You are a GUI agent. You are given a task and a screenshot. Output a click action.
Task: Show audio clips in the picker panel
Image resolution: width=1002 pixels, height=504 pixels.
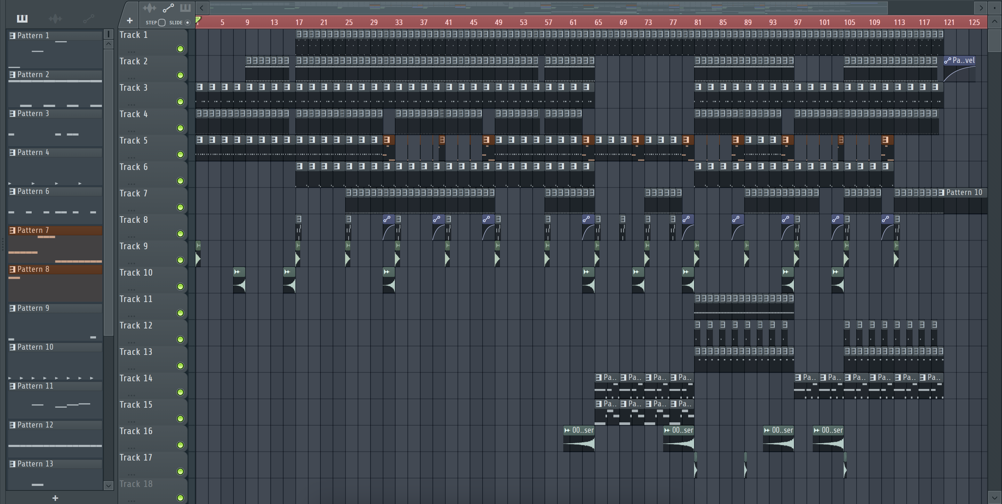(x=55, y=18)
